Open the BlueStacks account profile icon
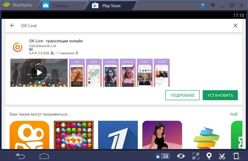Screen dimensions: 248x161 pyautogui.click(x=203, y=5)
